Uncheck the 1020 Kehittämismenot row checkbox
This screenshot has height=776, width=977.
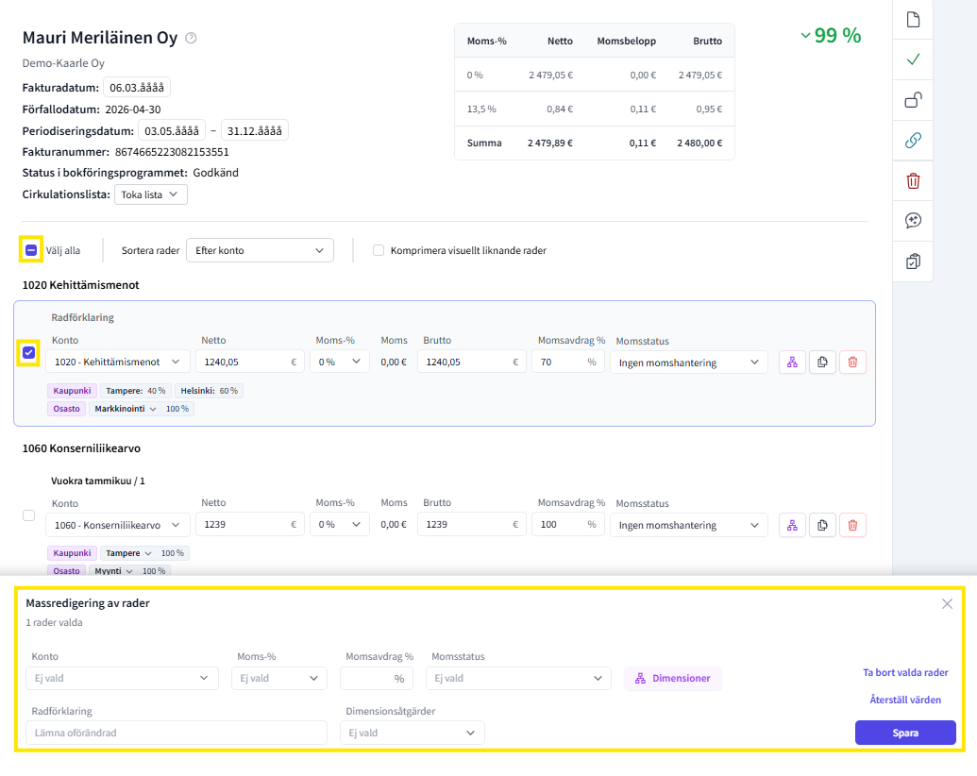[29, 353]
